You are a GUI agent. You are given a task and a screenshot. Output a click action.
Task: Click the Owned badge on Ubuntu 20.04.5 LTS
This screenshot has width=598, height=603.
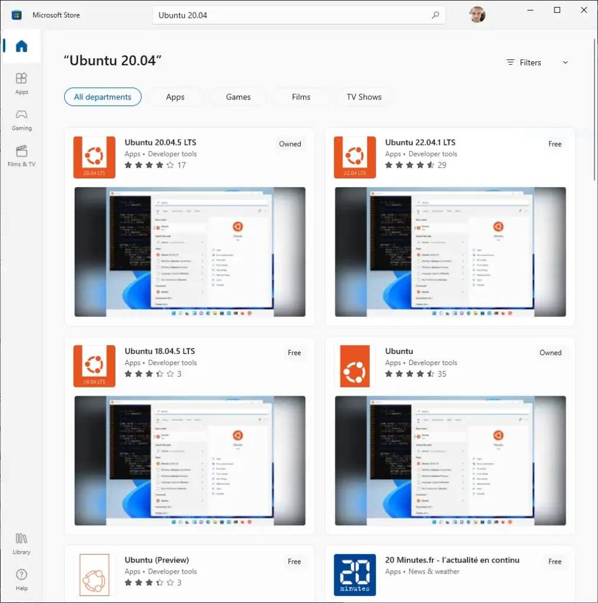click(290, 144)
